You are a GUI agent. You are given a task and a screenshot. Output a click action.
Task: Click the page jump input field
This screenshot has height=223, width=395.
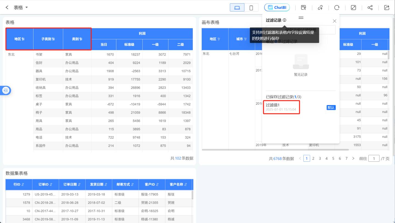374,158
